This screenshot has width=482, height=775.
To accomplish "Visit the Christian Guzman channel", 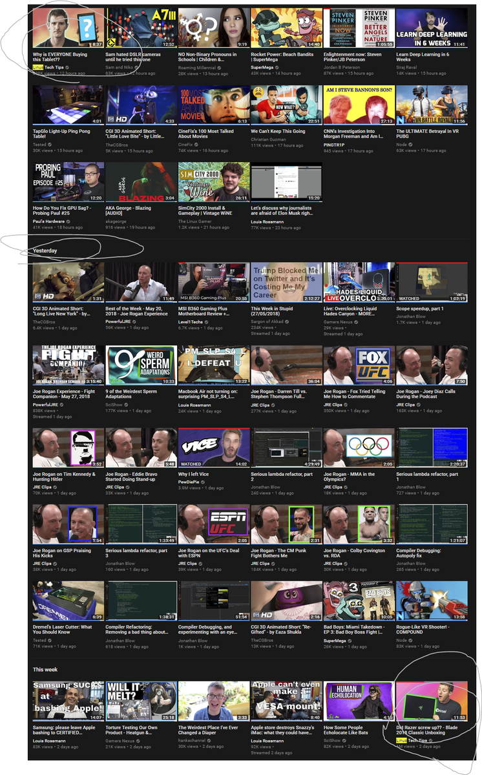I will click(268, 139).
